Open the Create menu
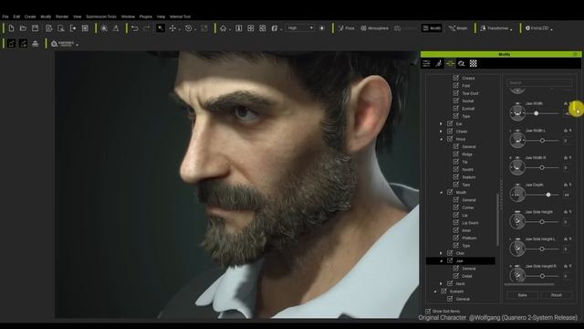 [x=30, y=16]
